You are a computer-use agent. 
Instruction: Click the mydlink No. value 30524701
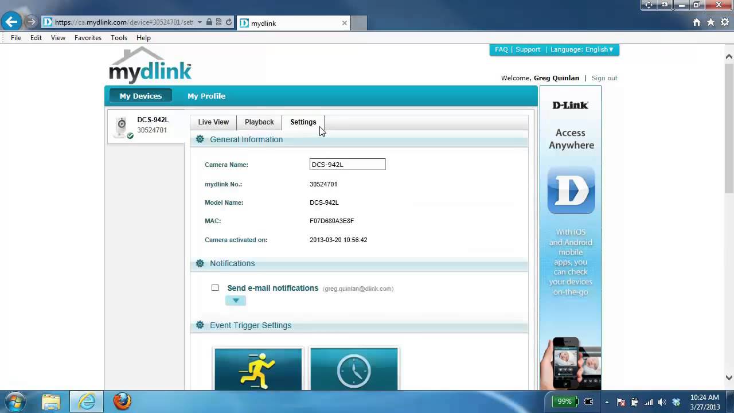point(323,184)
